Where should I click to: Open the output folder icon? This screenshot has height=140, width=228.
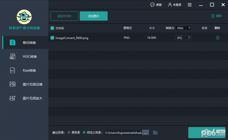[x=155, y=132]
